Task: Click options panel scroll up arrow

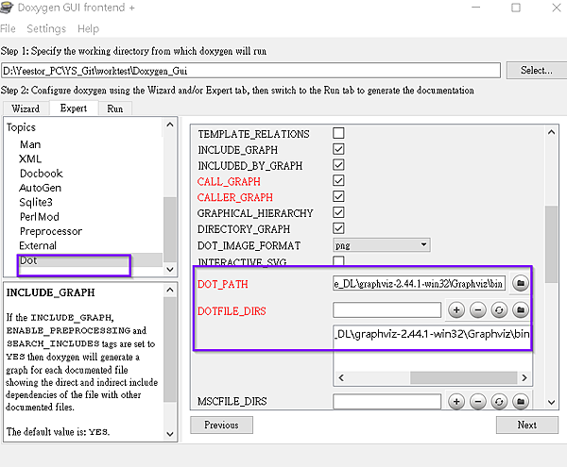Action: tap(551, 132)
